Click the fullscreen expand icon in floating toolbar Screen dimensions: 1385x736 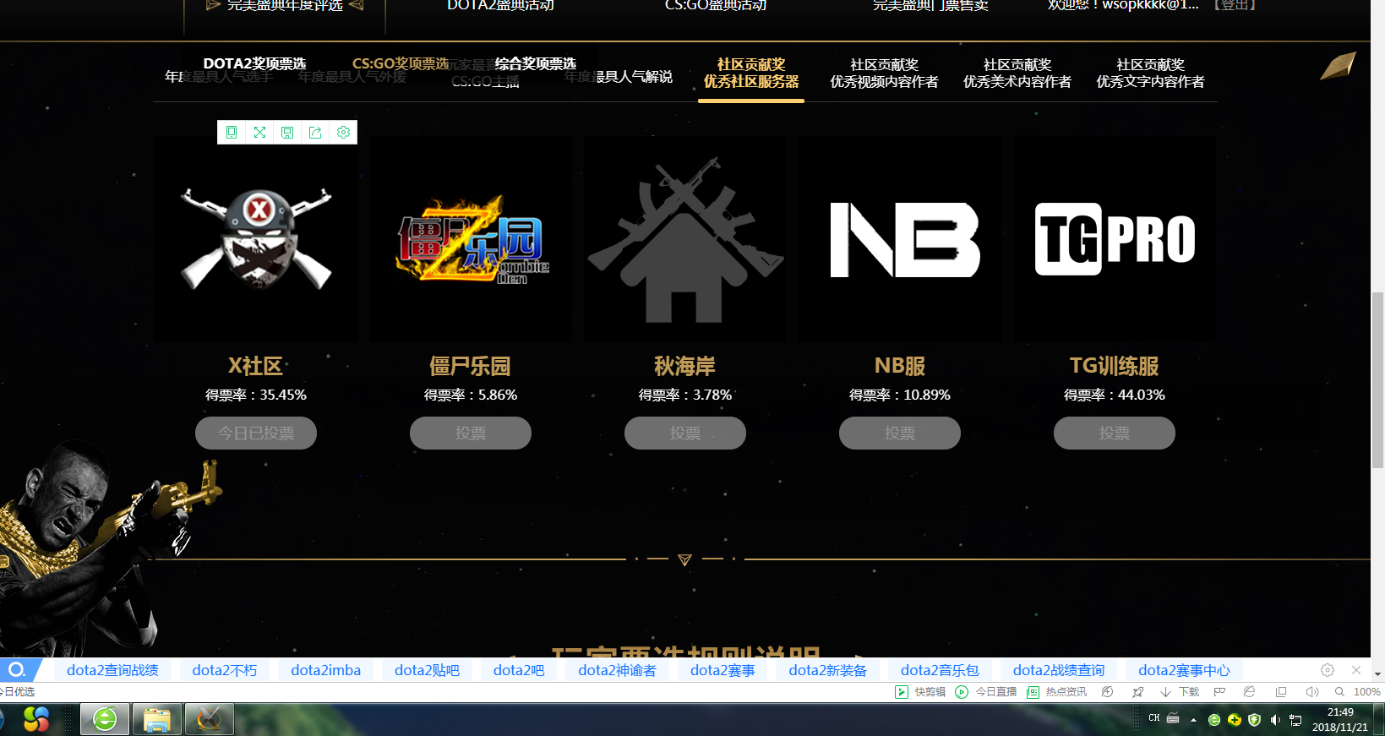[259, 133]
